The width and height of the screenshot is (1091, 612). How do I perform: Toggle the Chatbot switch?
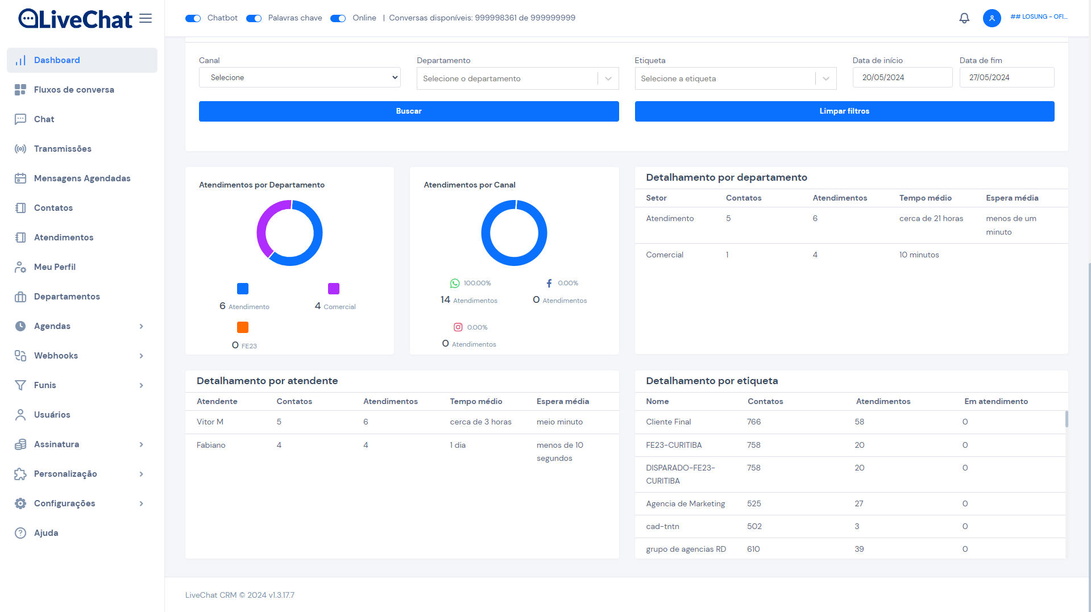tap(193, 18)
